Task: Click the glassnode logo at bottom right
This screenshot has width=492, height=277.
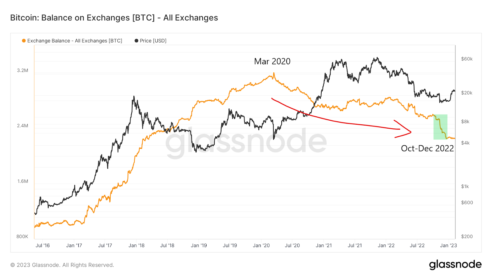Action: pos(455,265)
